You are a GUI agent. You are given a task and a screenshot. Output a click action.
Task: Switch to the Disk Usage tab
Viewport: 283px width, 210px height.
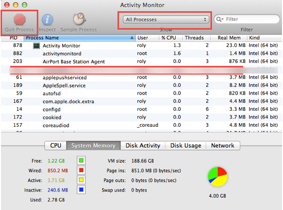(185, 146)
